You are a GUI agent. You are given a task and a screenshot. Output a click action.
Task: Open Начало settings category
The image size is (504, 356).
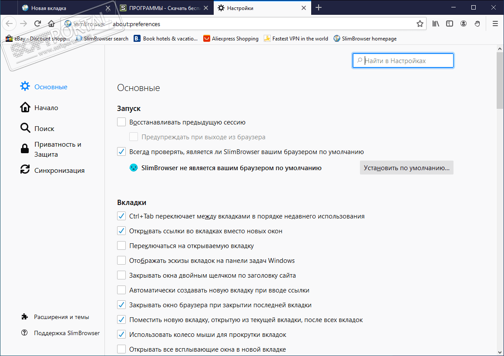(39, 107)
